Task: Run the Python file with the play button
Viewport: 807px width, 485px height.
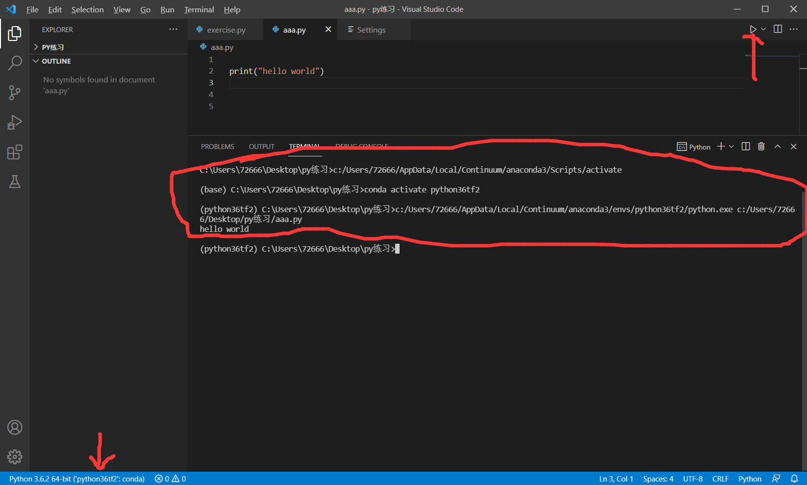Action: tap(752, 29)
